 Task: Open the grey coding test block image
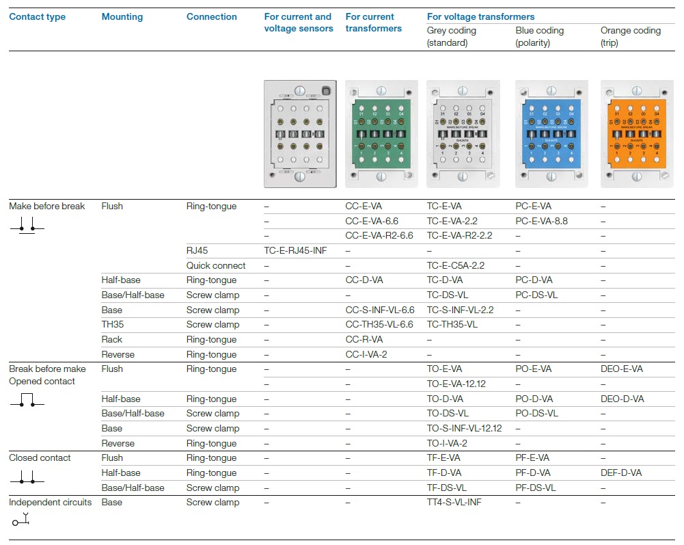(463, 134)
